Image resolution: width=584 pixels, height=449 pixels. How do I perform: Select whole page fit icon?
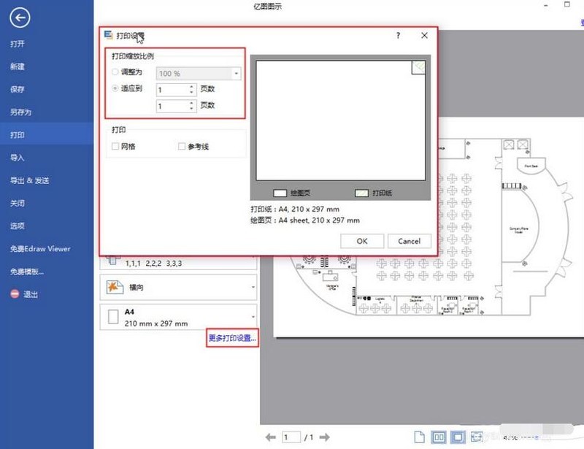(458, 437)
